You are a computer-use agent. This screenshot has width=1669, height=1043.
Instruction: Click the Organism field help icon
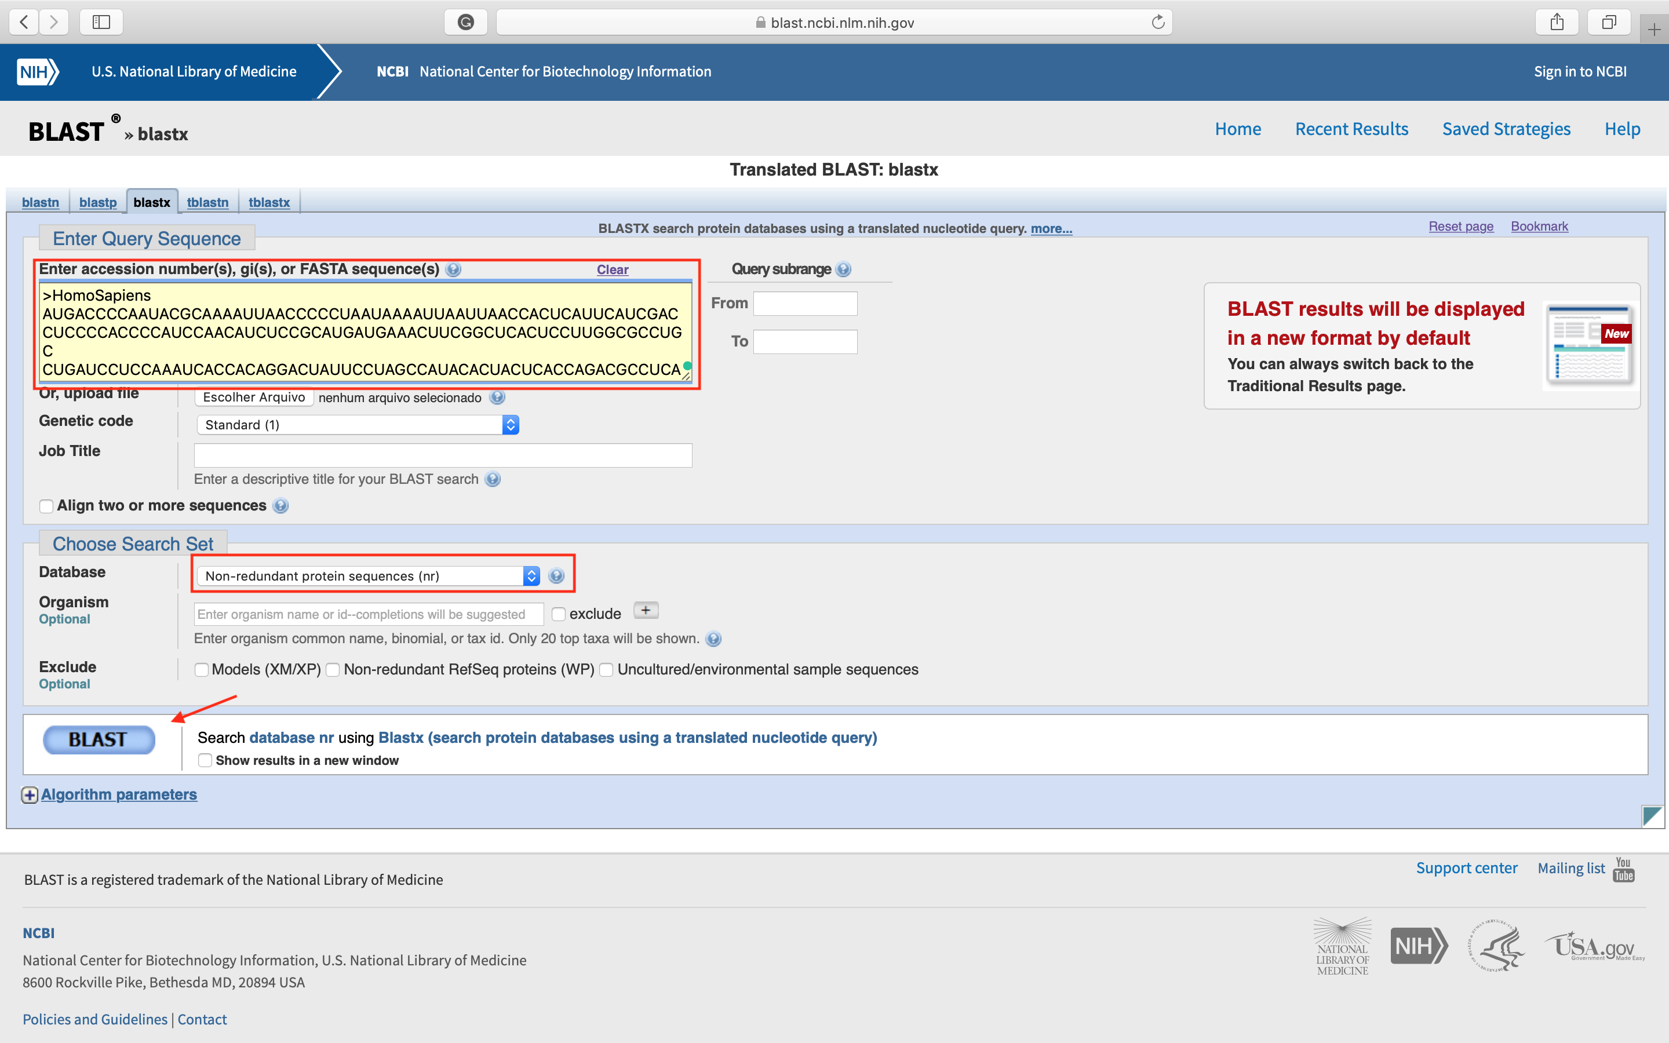714,639
